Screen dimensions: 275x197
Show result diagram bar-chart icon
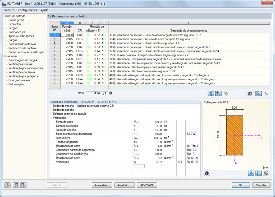258,93
